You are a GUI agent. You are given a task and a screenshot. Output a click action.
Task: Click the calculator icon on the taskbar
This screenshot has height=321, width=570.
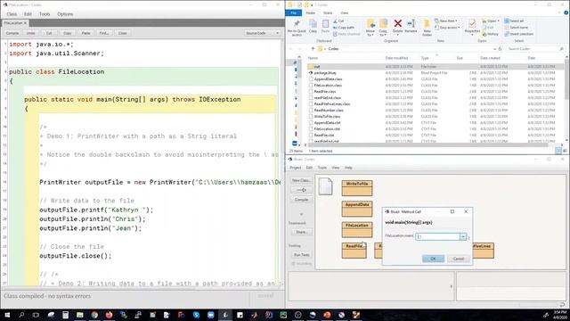(65, 315)
